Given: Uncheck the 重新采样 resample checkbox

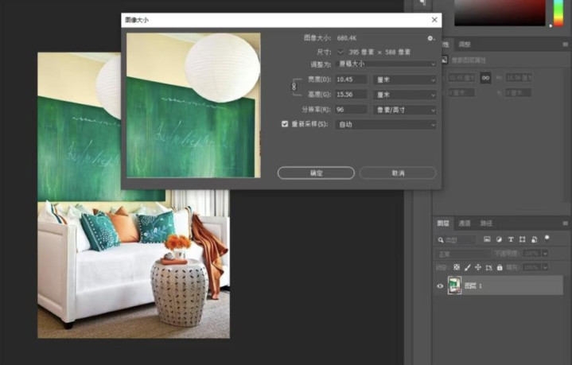Looking at the screenshot, I should tap(285, 124).
